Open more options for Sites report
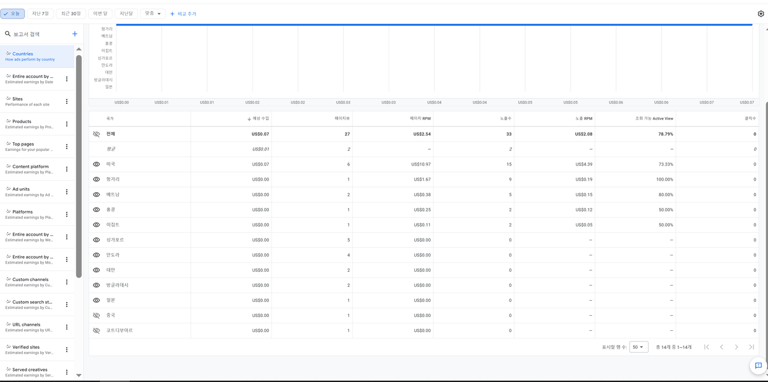This screenshot has height=382, width=768. [67, 102]
